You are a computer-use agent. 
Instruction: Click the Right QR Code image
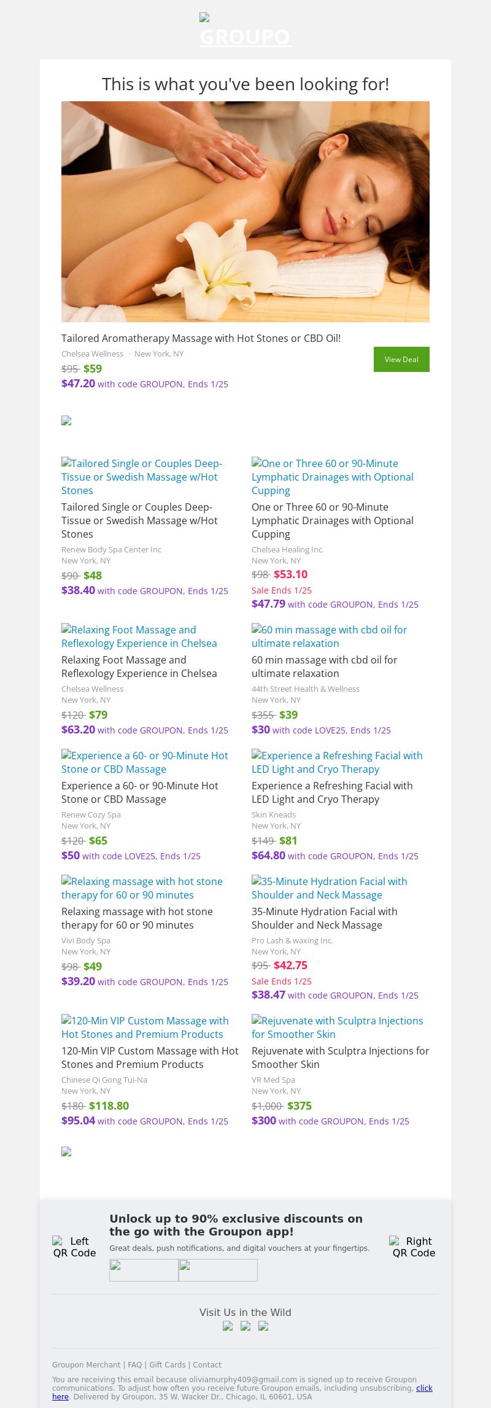coord(414,1247)
